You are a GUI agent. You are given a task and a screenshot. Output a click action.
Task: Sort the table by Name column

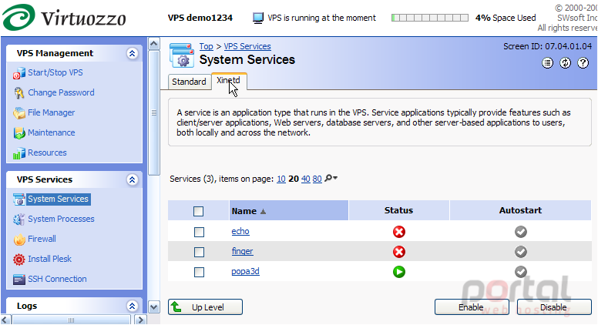[289, 211]
